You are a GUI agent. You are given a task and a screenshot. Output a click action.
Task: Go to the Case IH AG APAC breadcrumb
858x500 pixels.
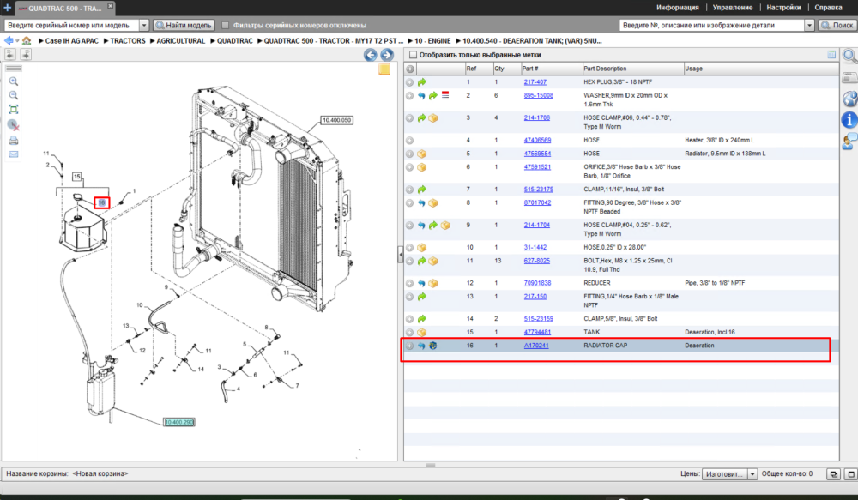[72, 41]
